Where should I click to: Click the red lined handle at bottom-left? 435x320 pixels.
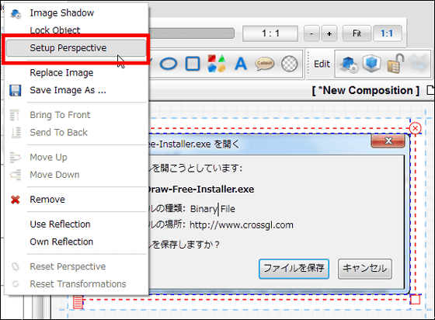[78, 302]
